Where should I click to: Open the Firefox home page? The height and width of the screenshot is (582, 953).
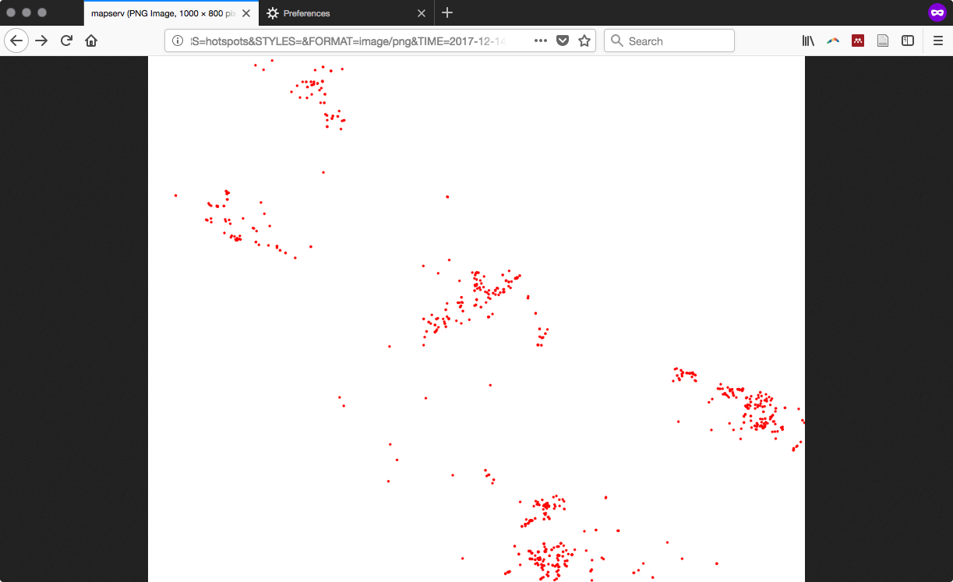click(91, 41)
